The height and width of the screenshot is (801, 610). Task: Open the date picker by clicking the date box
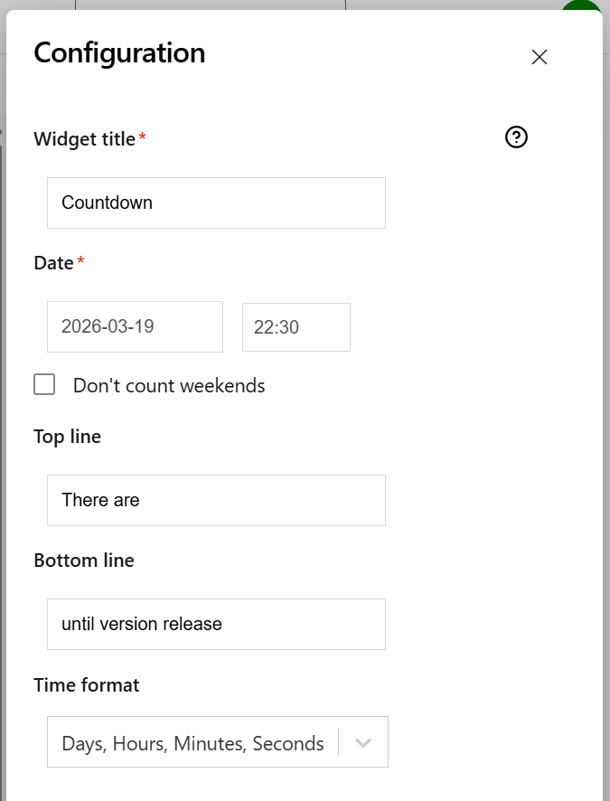pos(135,326)
